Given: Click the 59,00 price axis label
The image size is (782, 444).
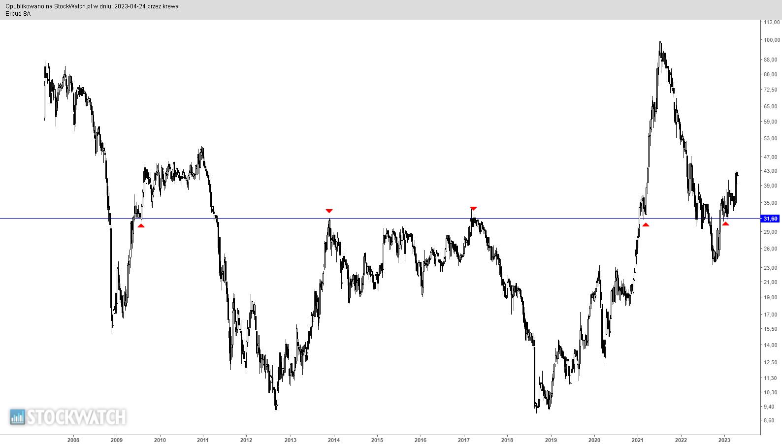Looking at the screenshot, I should pos(771,122).
